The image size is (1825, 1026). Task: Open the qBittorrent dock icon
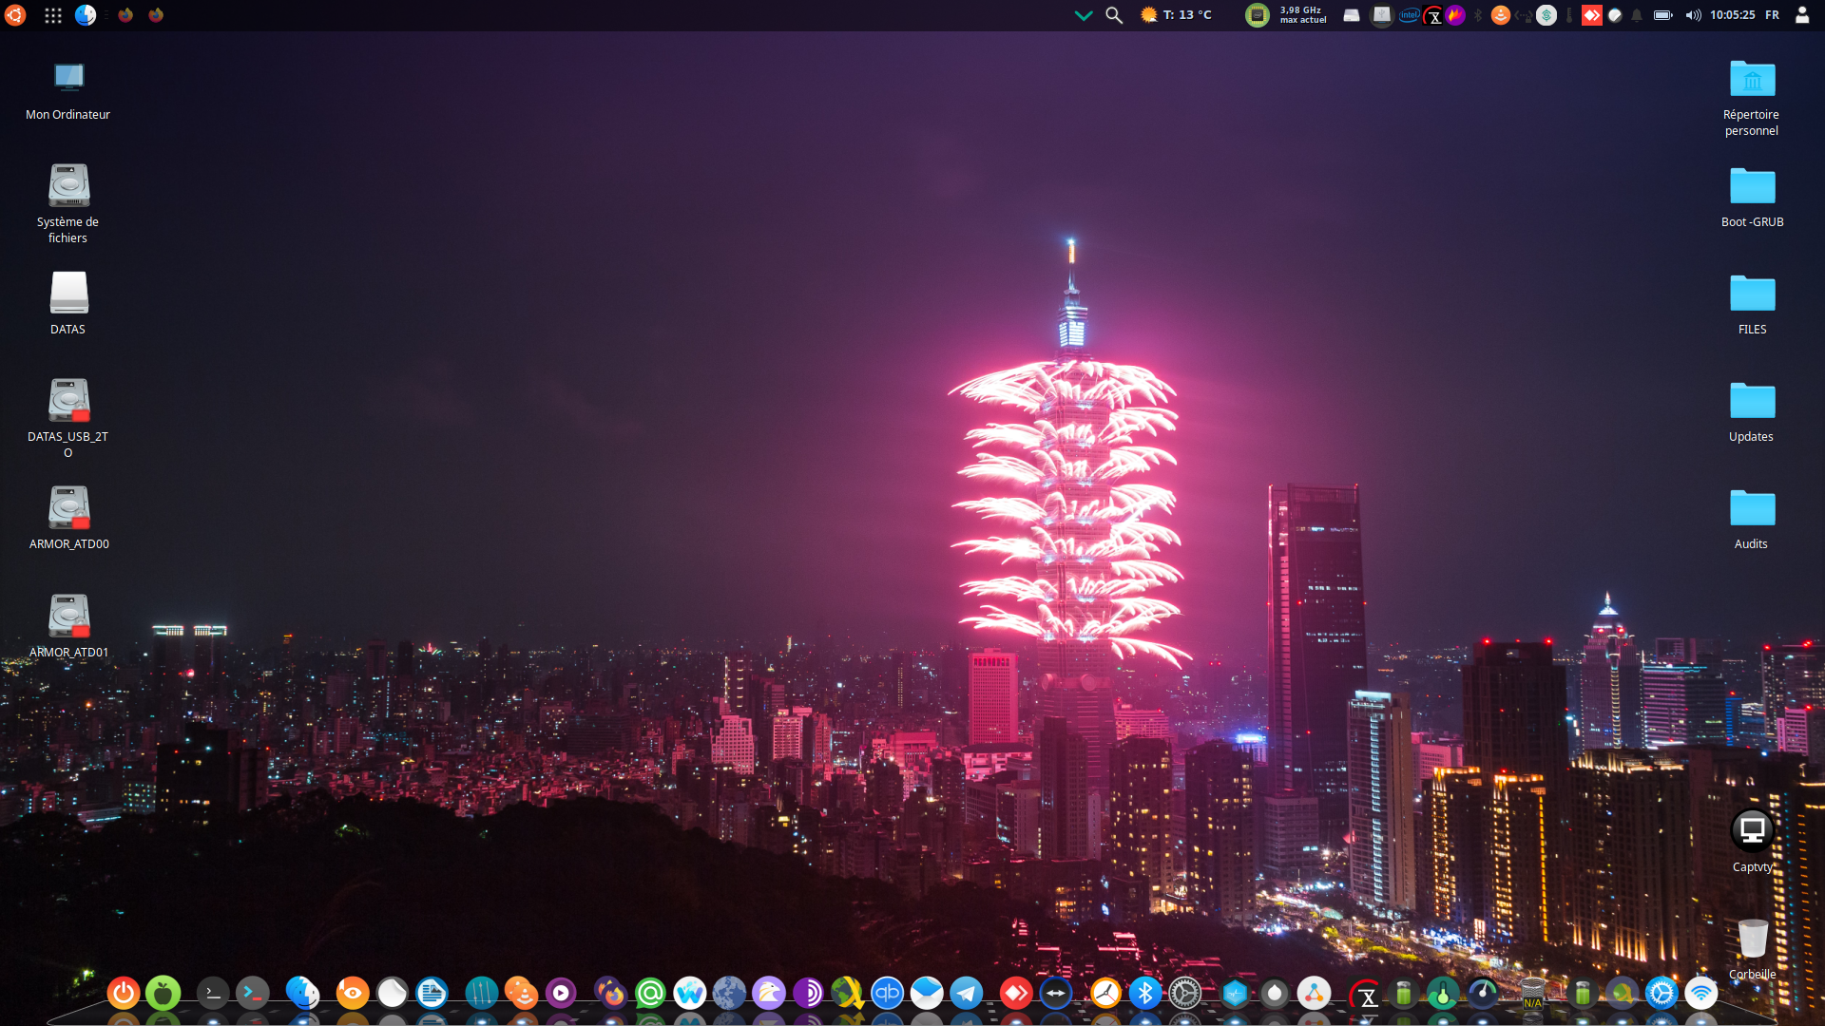887,994
